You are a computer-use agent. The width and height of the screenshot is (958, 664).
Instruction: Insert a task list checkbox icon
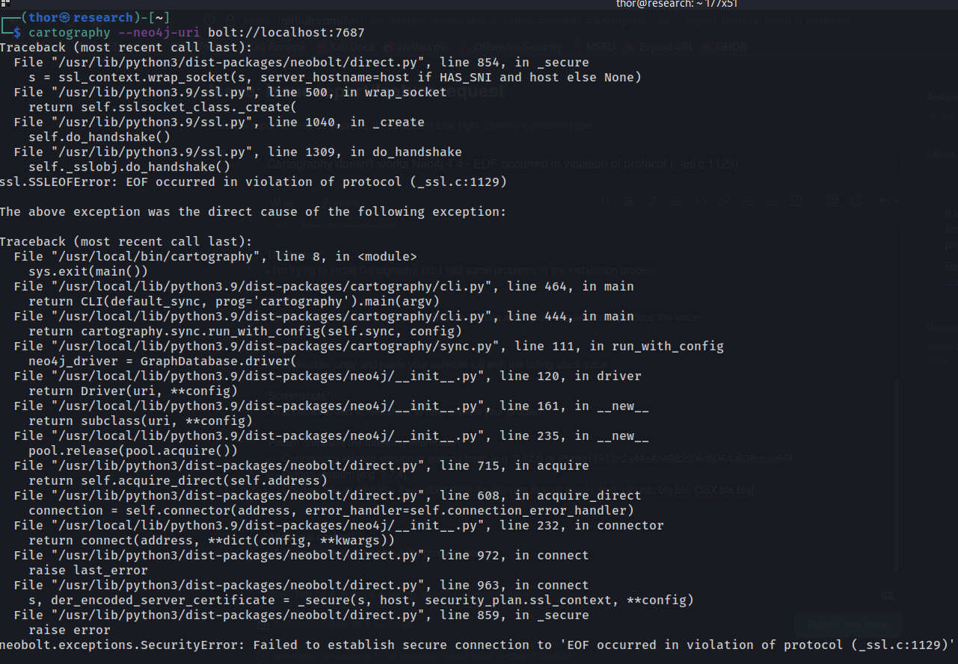click(x=796, y=200)
